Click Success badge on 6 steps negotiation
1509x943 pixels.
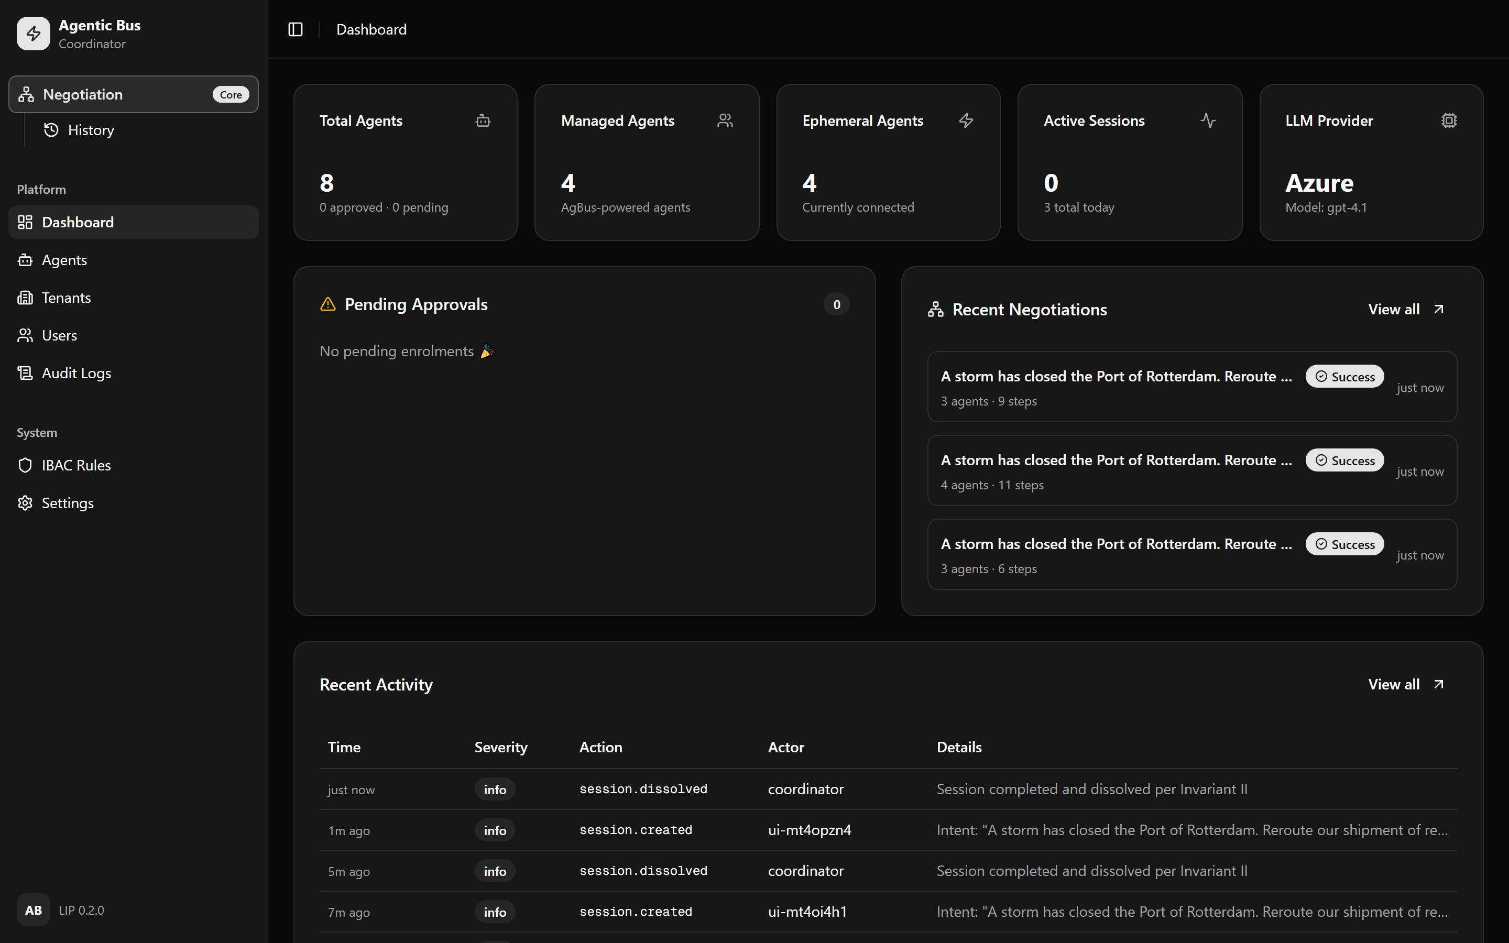tap(1344, 544)
